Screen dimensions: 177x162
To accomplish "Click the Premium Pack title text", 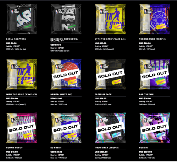I will point(103,94).
